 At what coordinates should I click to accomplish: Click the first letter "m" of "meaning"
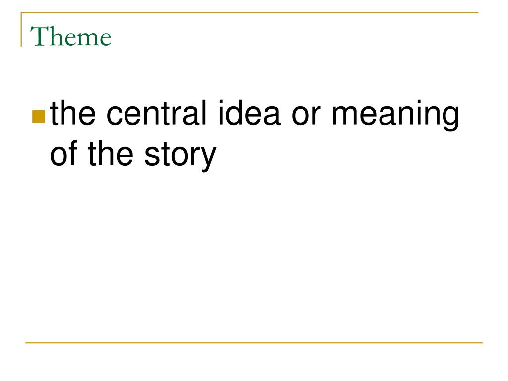pyautogui.click(x=344, y=117)
